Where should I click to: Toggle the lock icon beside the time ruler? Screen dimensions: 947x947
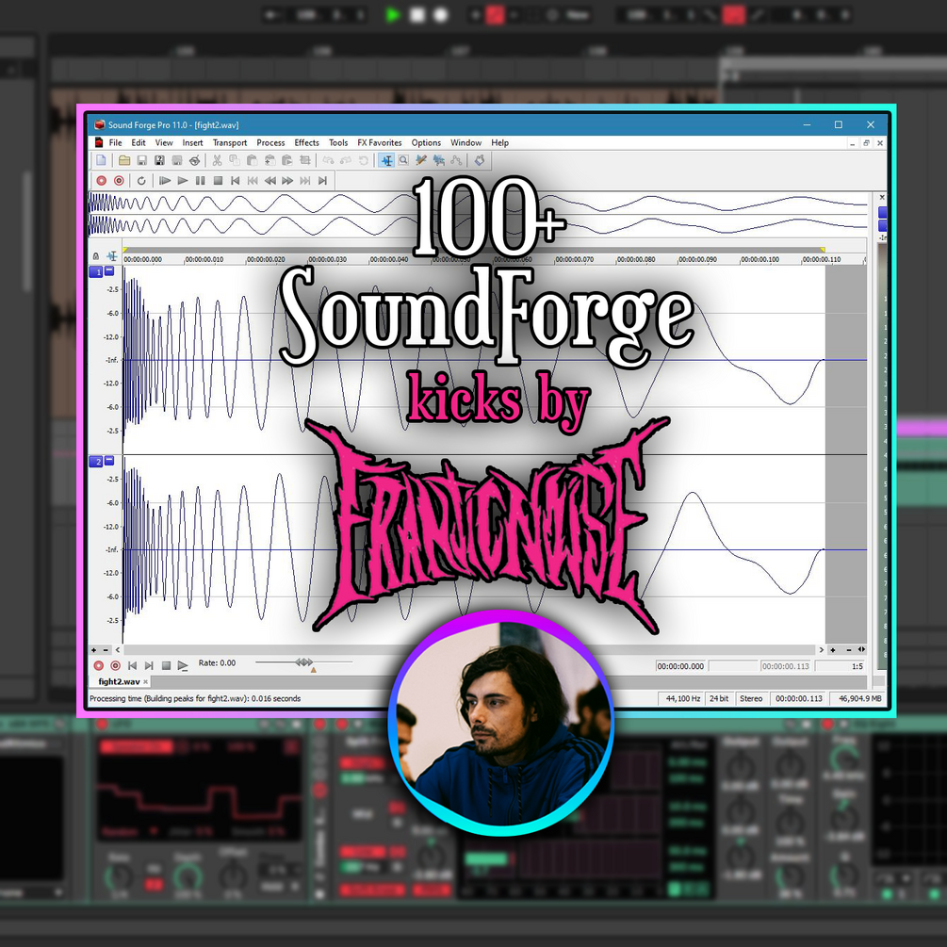tap(95, 256)
